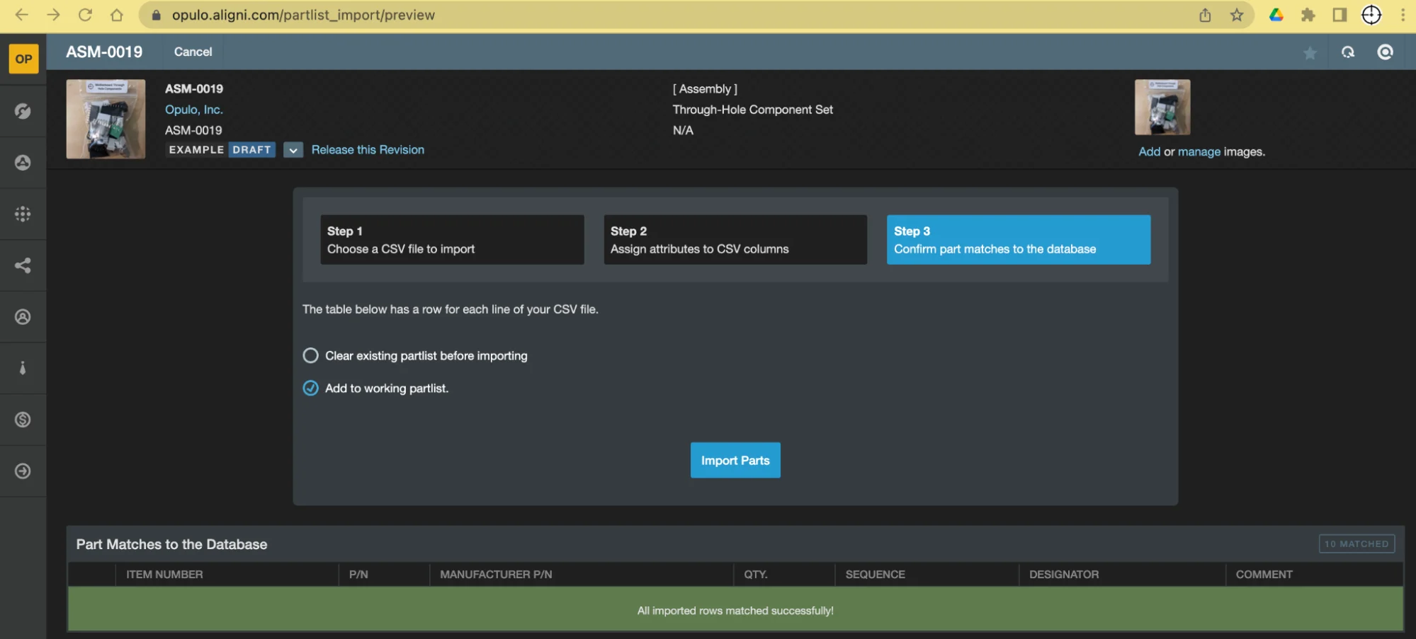Click the dollar sign icon in the sidebar

point(23,420)
